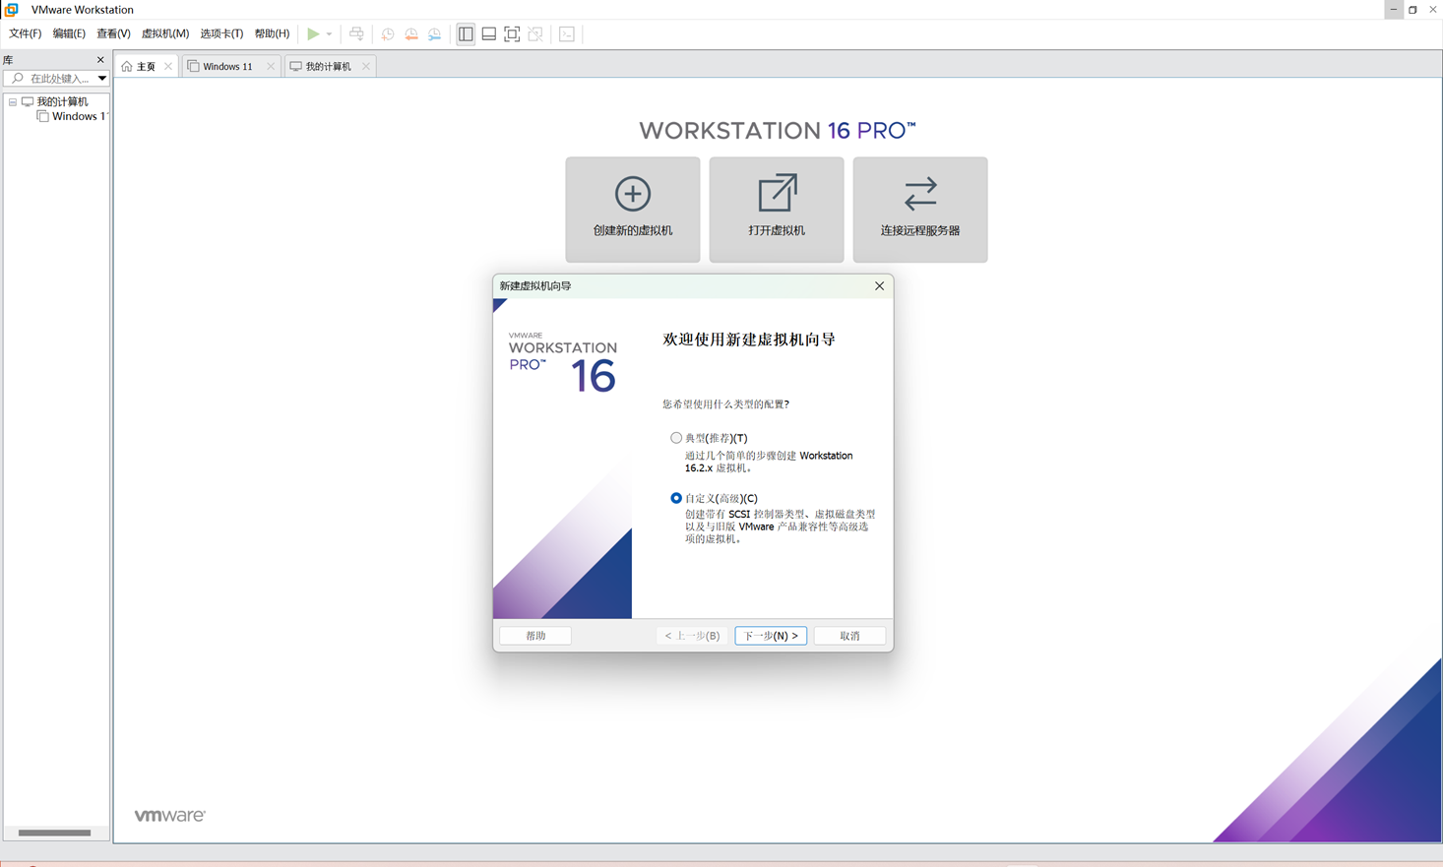Click Send Ctrl+Alt+Del toolbar icon
Image resolution: width=1443 pixels, height=867 pixels.
point(356,33)
